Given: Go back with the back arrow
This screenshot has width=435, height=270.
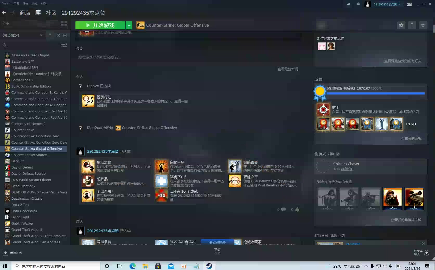Looking at the screenshot, I should tap(4, 12).
